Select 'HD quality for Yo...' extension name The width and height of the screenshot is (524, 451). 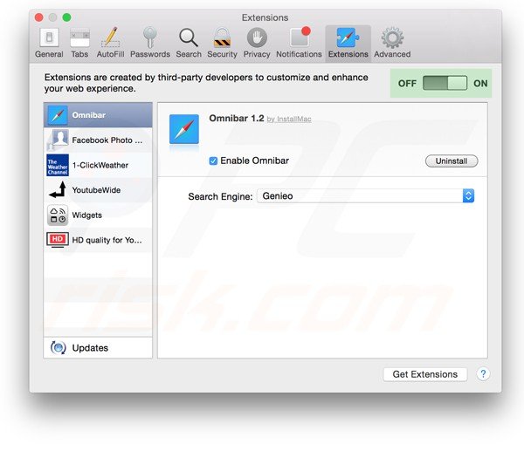click(x=107, y=240)
